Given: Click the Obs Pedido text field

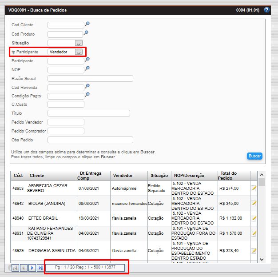Looking at the screenshot, I should [x=90, y=140].
